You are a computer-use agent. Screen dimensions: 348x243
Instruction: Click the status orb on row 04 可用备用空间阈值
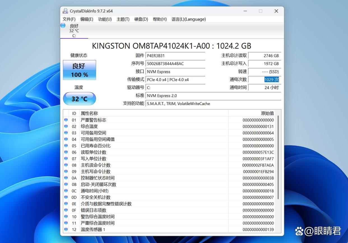click(x=66, y=139)
